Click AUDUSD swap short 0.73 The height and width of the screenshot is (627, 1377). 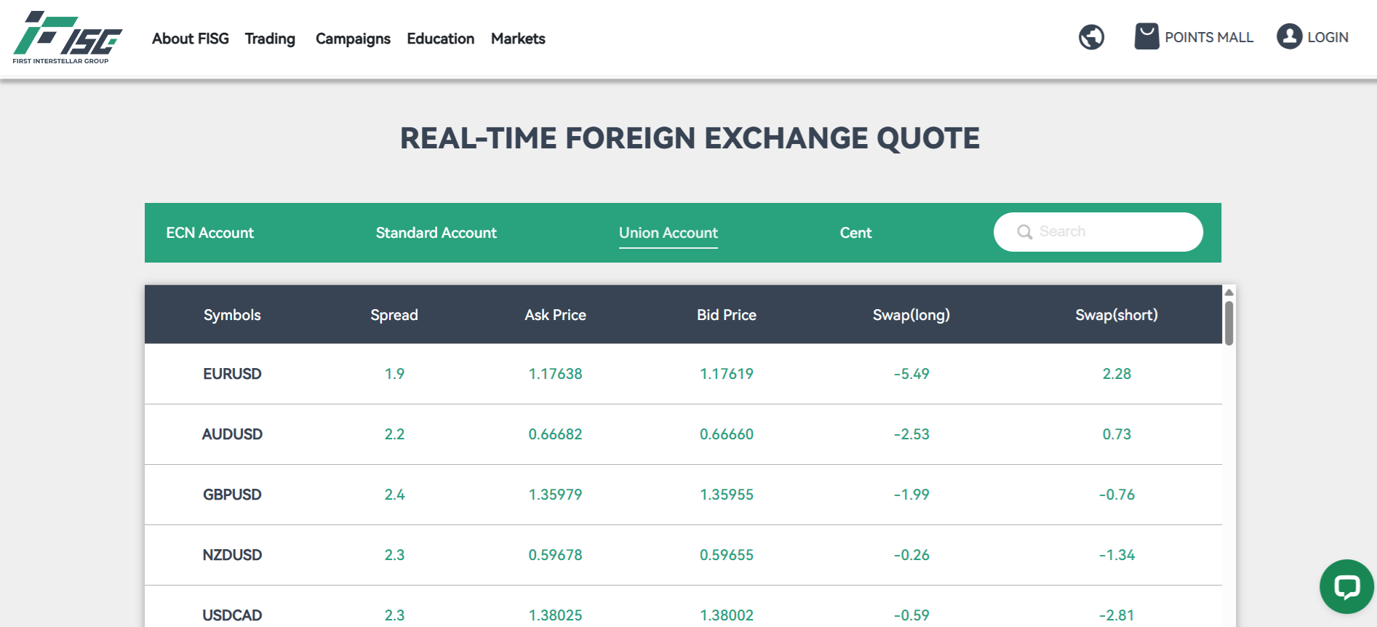tap(1117, 434)
